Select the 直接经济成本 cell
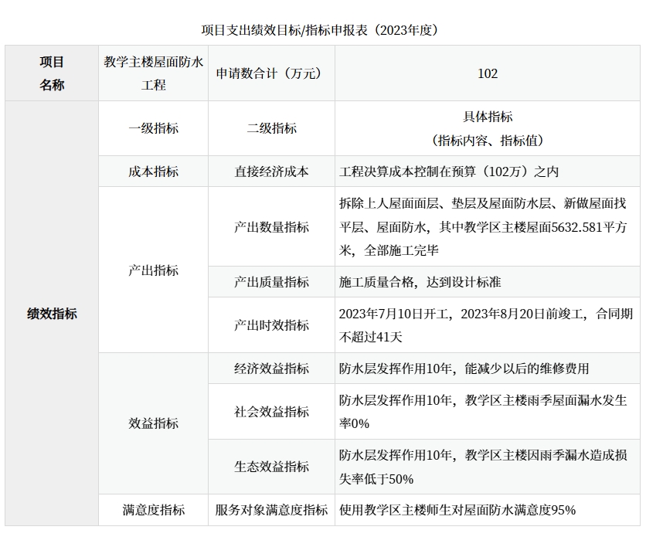The height and width of the screenshot is (547, 646). point(271,172)
